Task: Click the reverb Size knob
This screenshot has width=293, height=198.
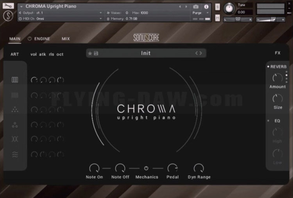Action: click(x=277, y=99)
